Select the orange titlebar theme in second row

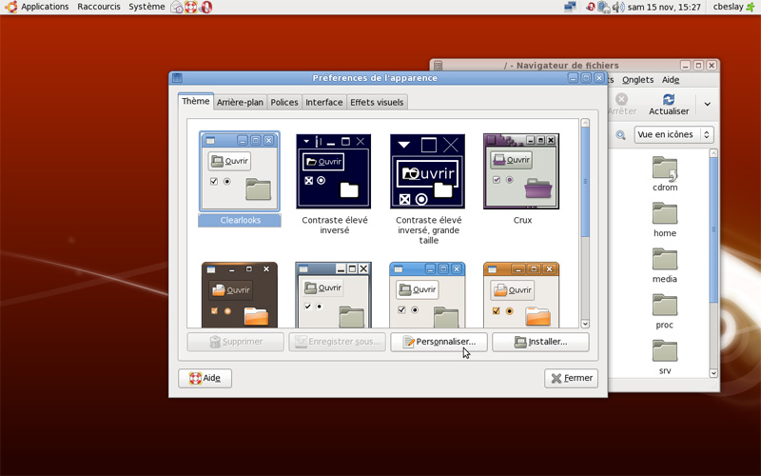[521, 295]
